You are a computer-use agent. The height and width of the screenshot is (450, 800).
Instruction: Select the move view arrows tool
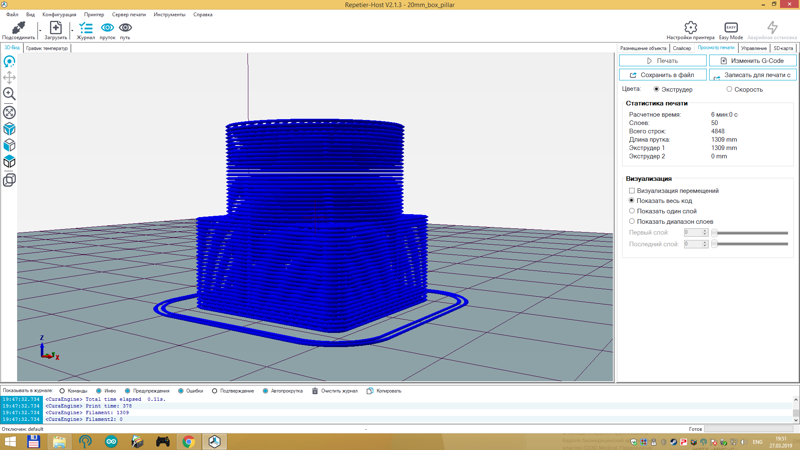pos(9,77)
